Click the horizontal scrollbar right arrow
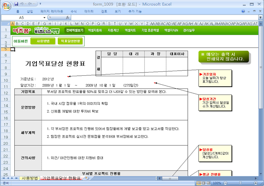The width and height of the screenshot is (264, 186). [x=256, y=178]
